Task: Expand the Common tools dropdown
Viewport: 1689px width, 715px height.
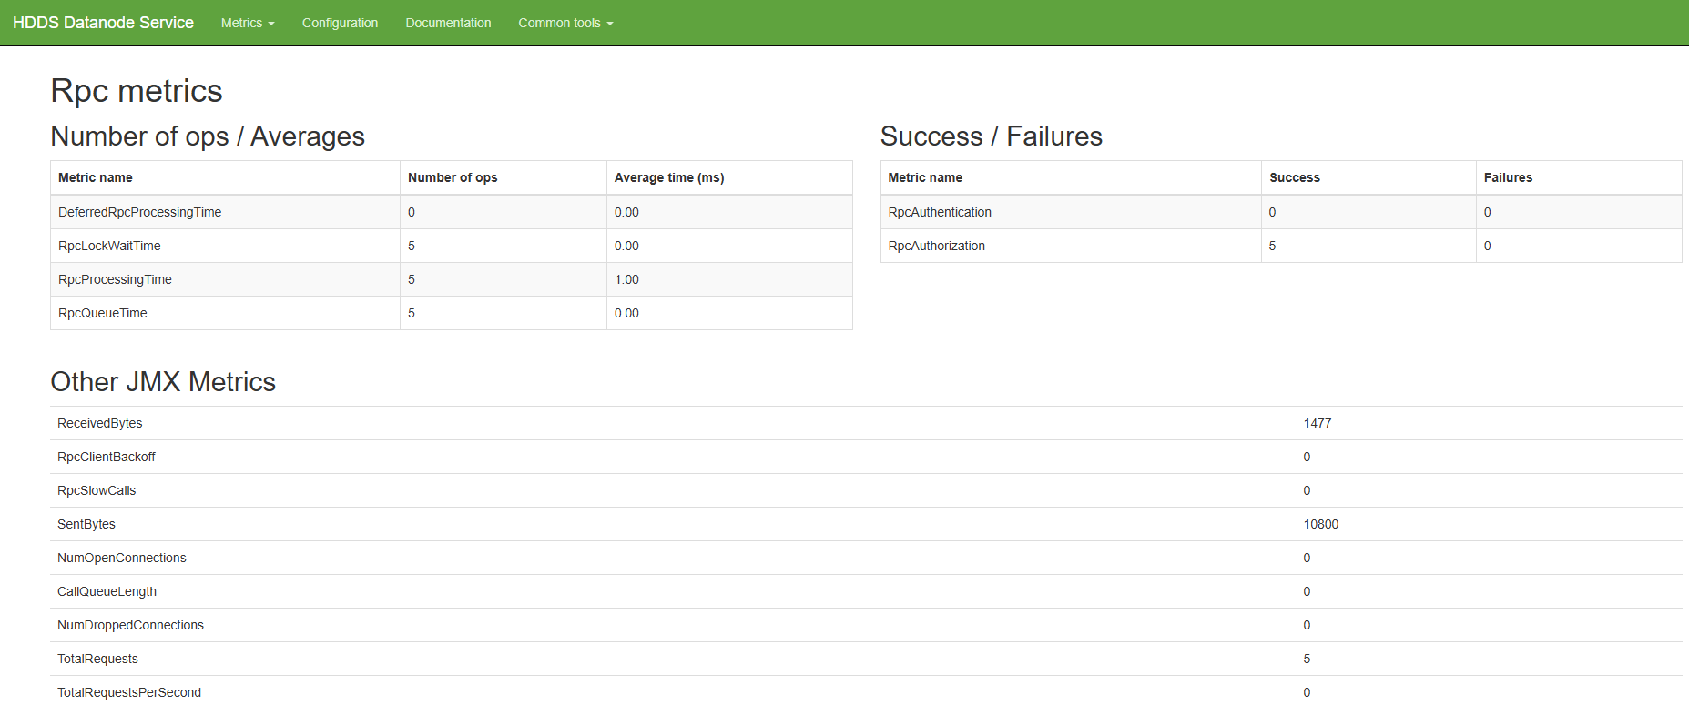Action: point(565,23)
